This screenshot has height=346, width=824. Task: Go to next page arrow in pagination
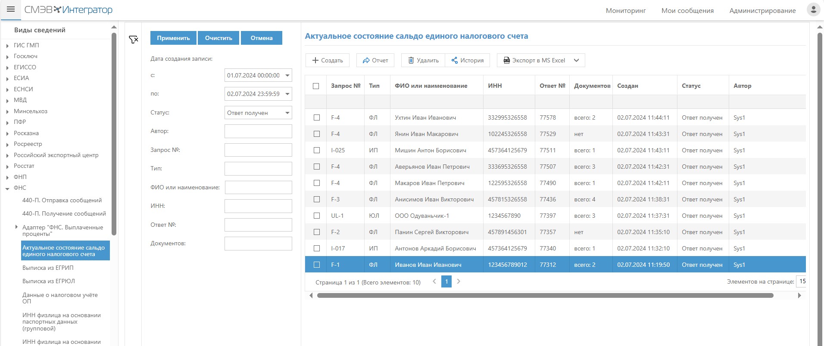click(x=459, y=281)
